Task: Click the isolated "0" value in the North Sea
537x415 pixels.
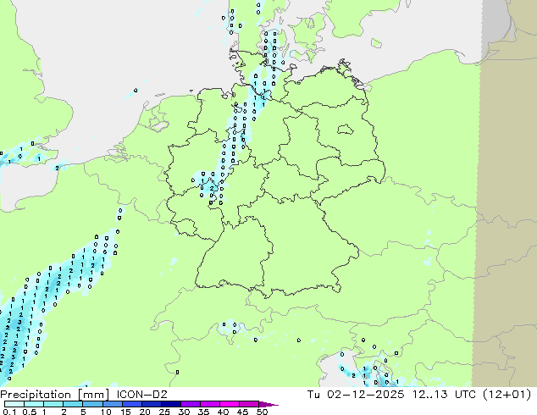Action: pos(136,91)
